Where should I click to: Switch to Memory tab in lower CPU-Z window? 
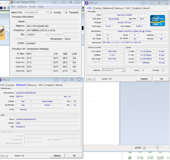pos(32,85)
